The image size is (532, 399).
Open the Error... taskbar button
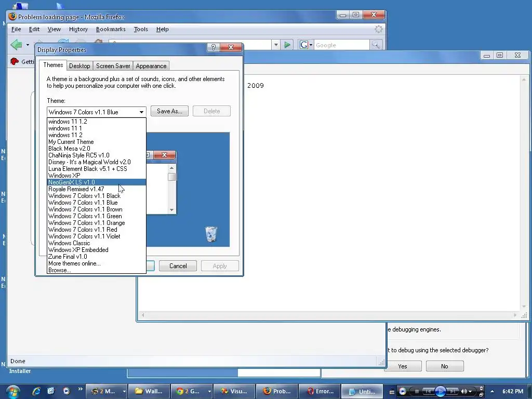320,391
